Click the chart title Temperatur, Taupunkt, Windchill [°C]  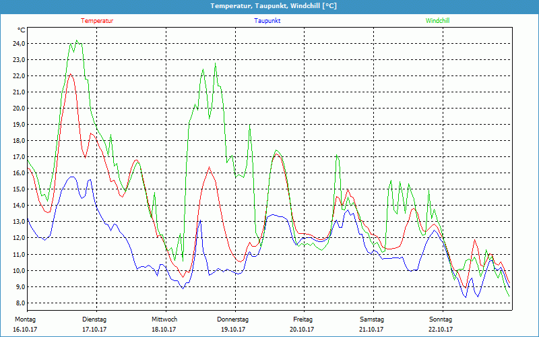click(x=274, y=6)
